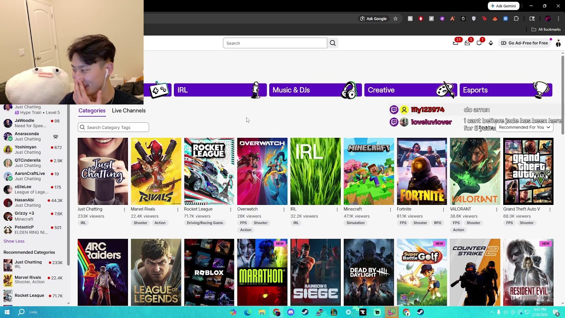Open options menu for Just Chatting card

[124, 209]
